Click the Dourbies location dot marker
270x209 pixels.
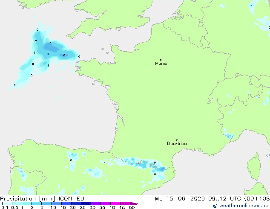pos(177,140)
